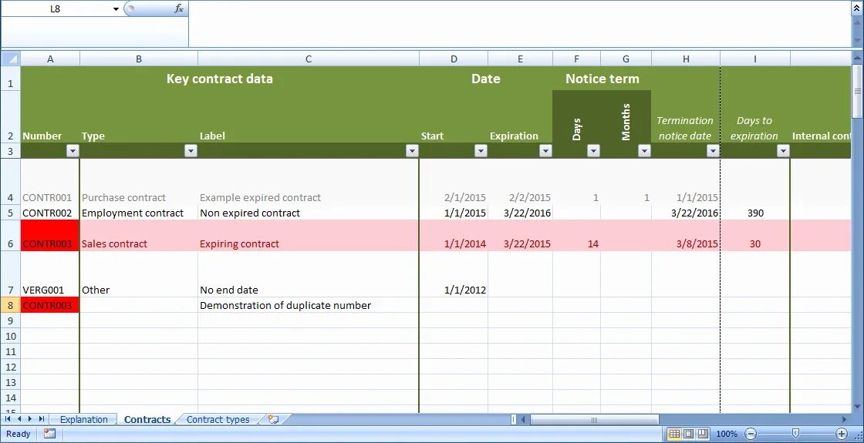
Task: Select the 2/2/2015 expiration cell
Action: tap(520, 182)
